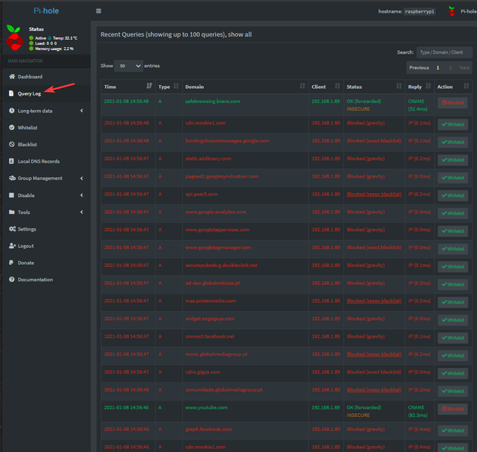Go to the Previous page
Screen dimensions: 477x452
[x=419, y=68]
